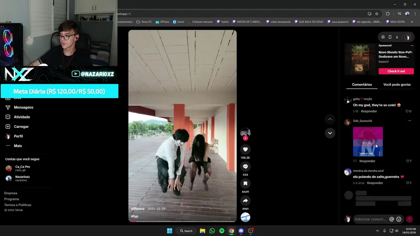Screen dimensions: 420x236
Task: Open the Chrome profile avatar
Action: (407, 14)
